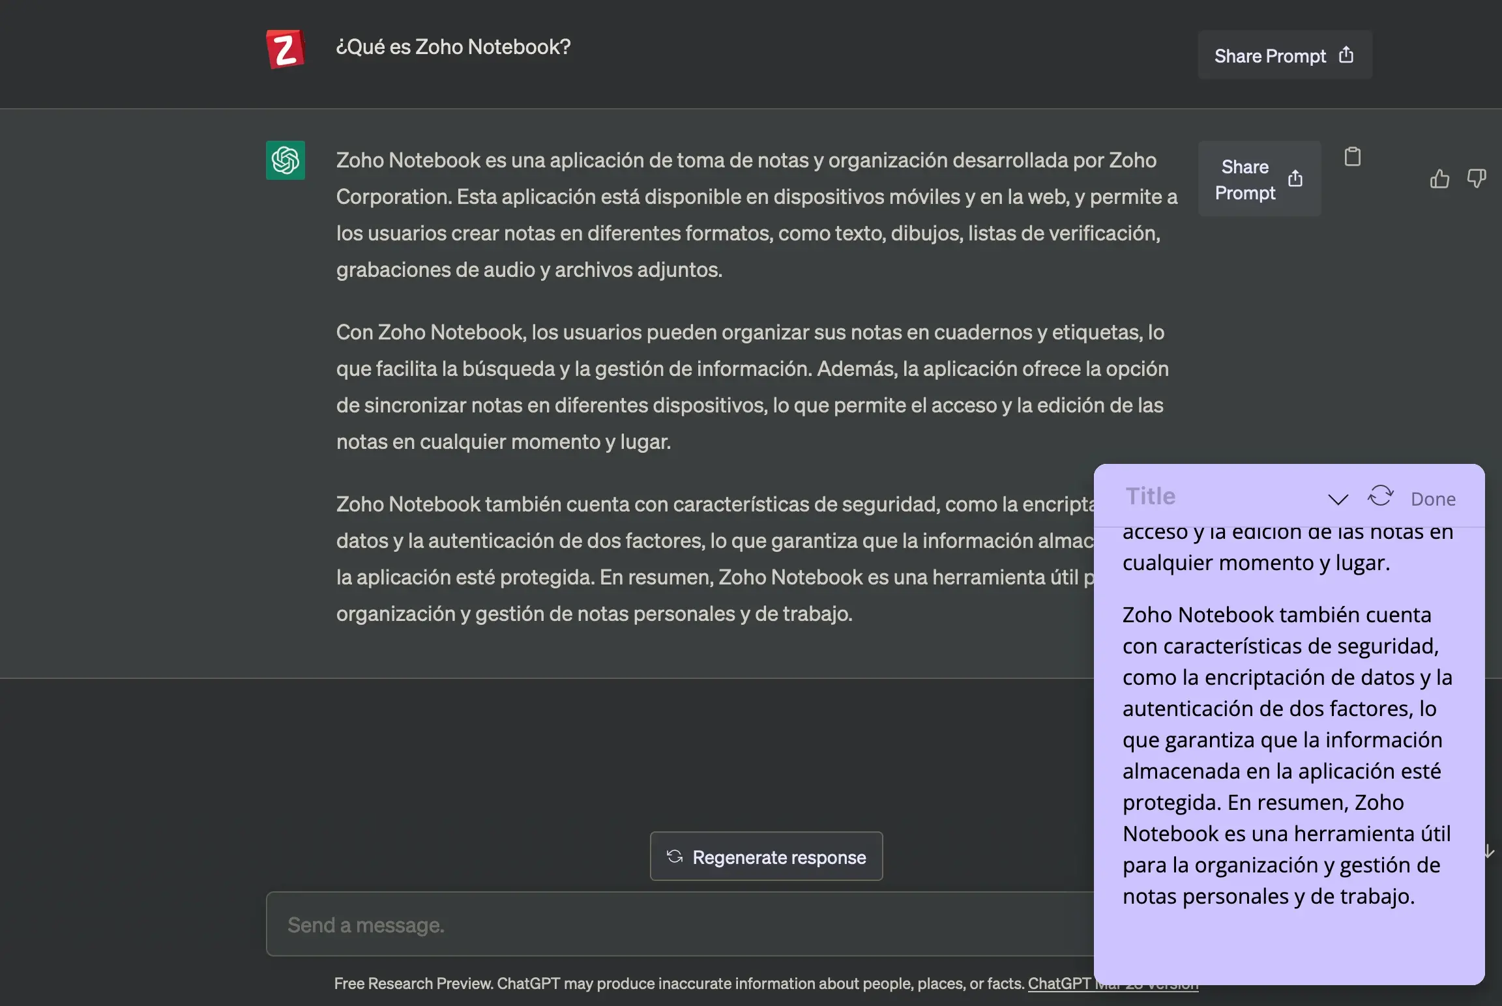Click the thumbs up icon

pyautogui.click(x=1439, y=179)
